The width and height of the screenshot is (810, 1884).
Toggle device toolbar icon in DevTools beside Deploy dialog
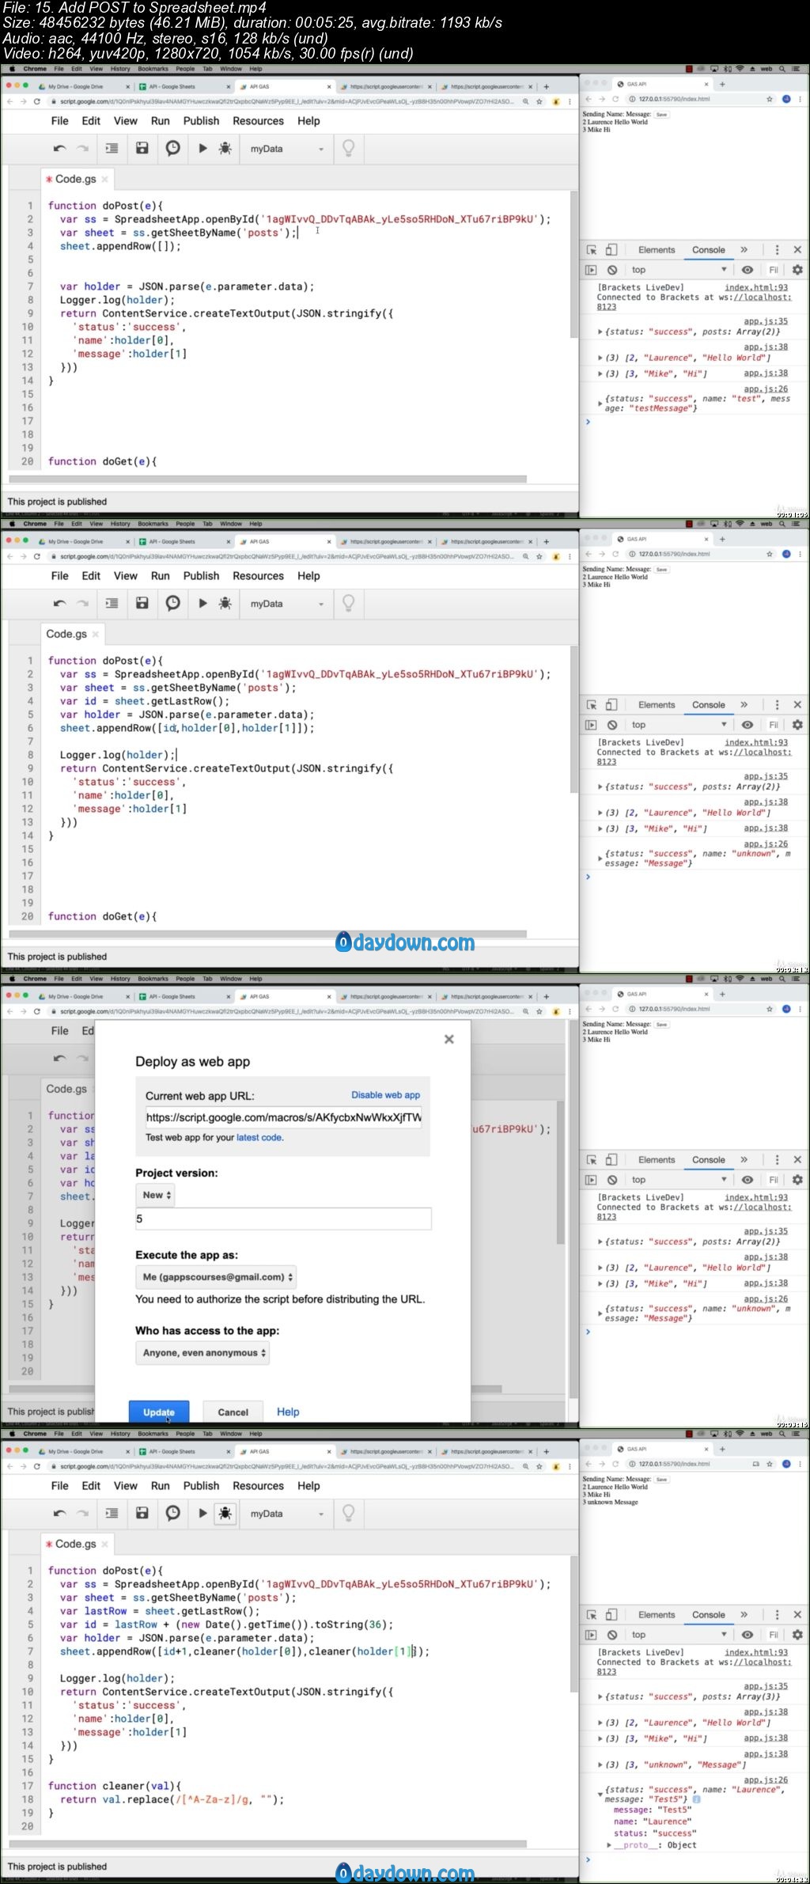point(611,1159)
